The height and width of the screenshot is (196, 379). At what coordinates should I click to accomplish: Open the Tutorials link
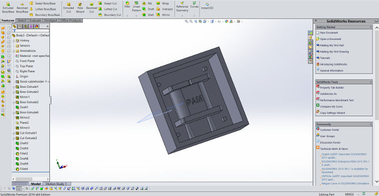325,58
